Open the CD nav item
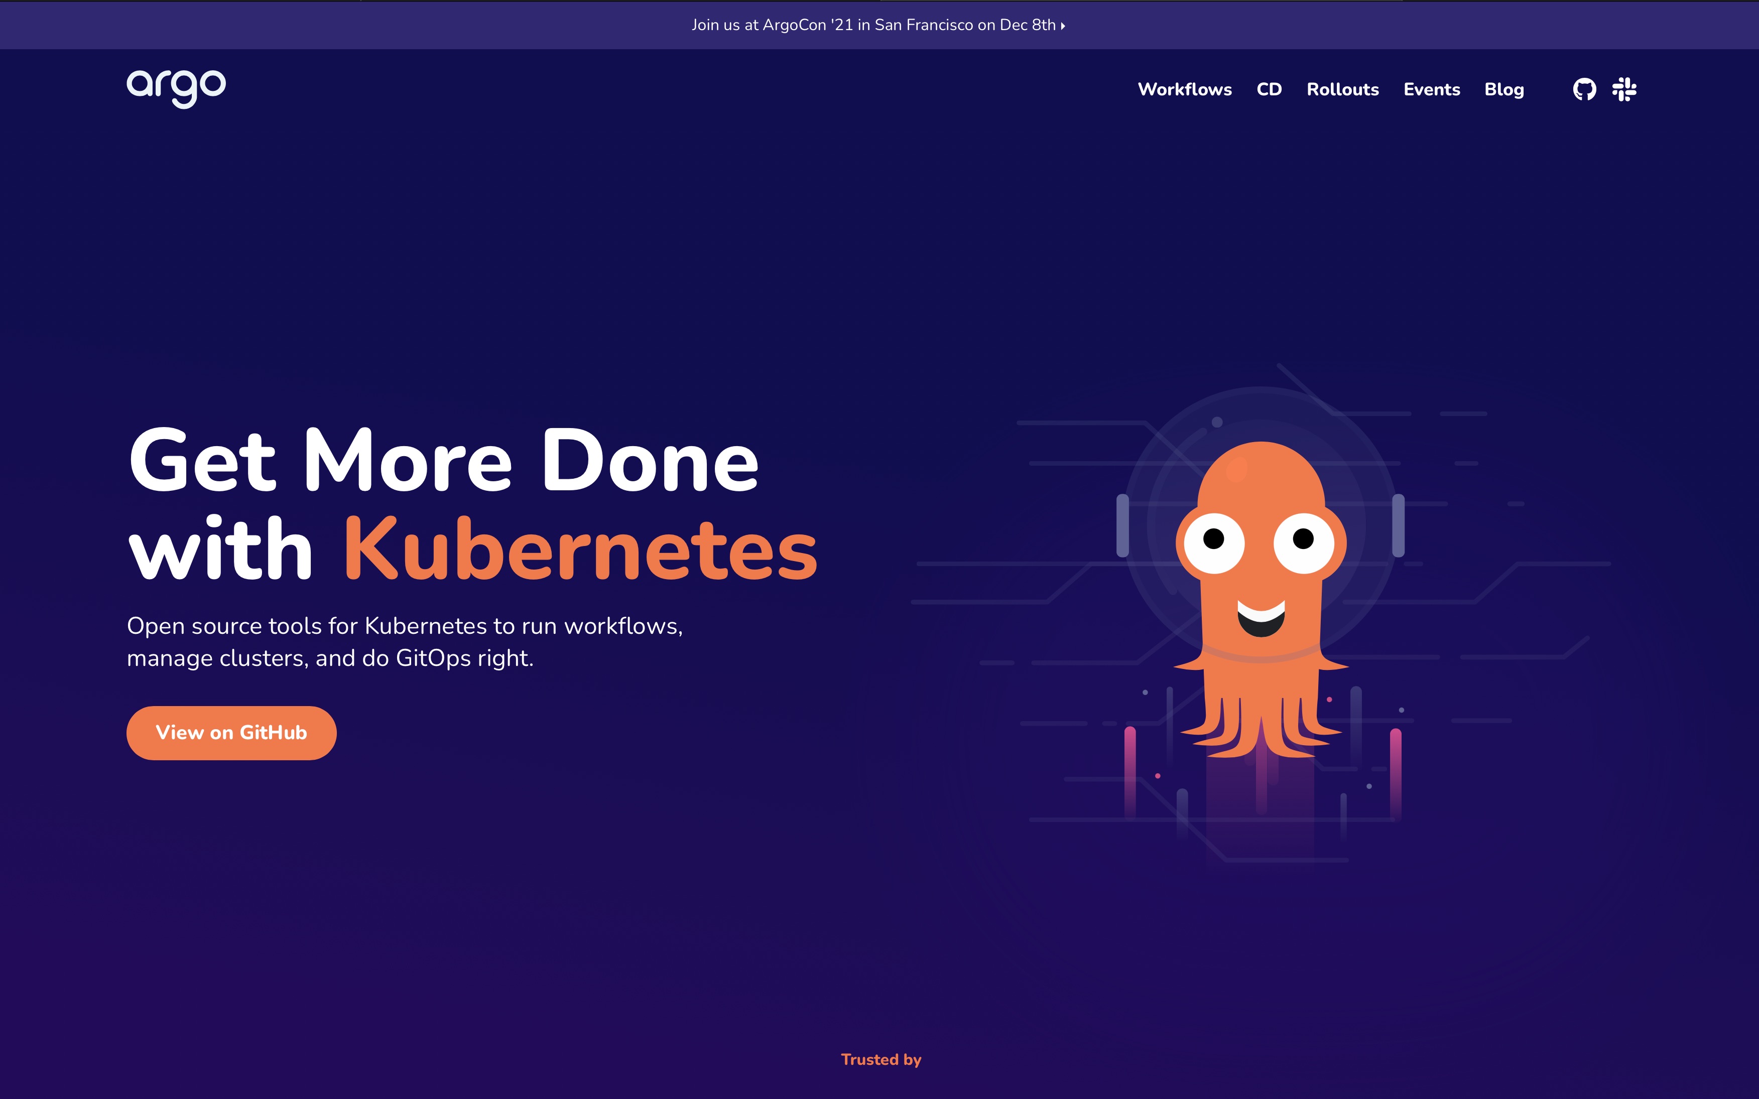The height and width of the screenshot is (1099, 1759). point(1269,89)
